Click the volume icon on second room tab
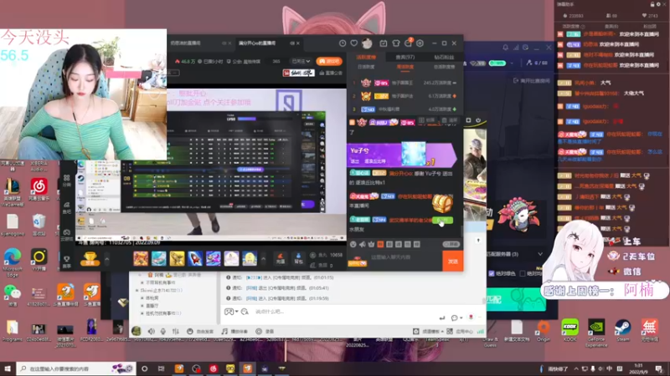 [292, 43]
